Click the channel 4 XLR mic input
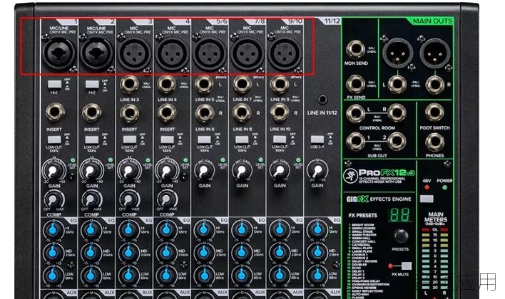This screenshot has height=299, width=505. coord(172,53)
